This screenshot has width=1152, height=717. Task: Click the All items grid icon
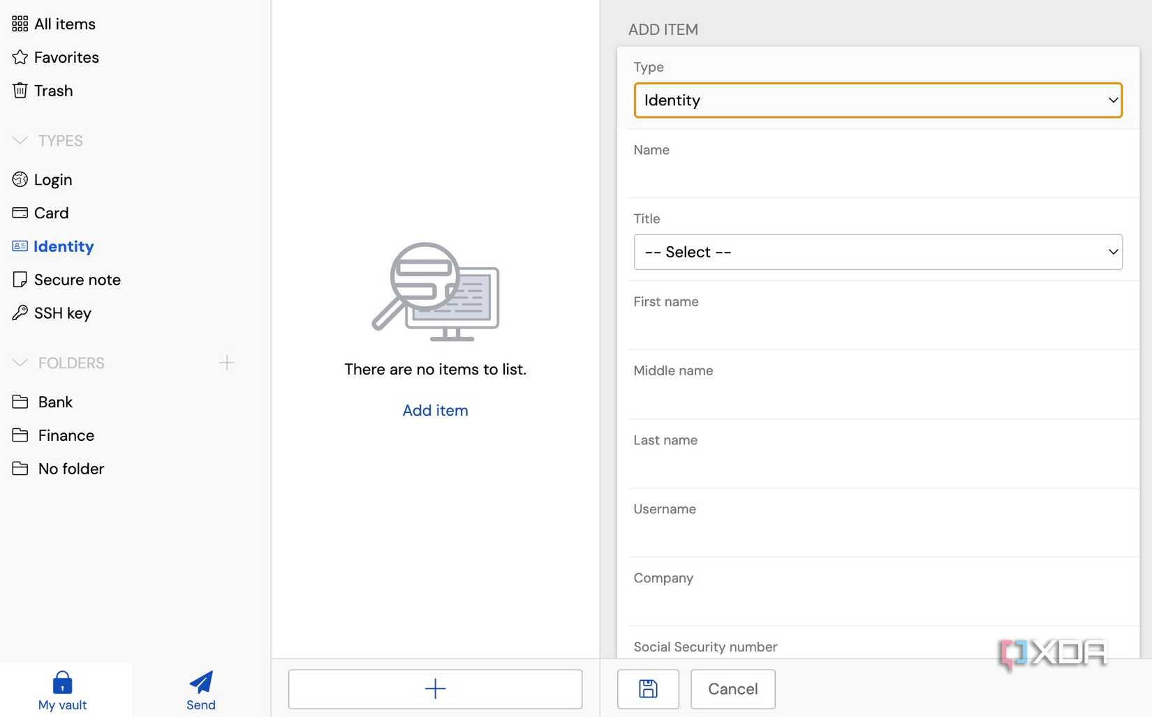(20, 24)
